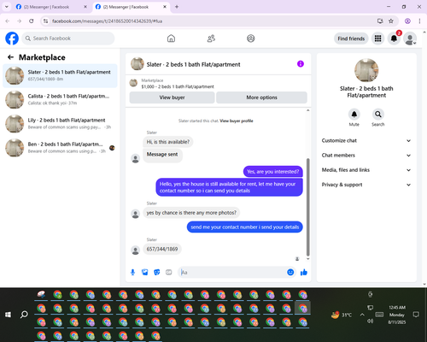The image size is (427, 342).
Task: Open the Groups icon in top navigation
Action: tap(251, 38)
